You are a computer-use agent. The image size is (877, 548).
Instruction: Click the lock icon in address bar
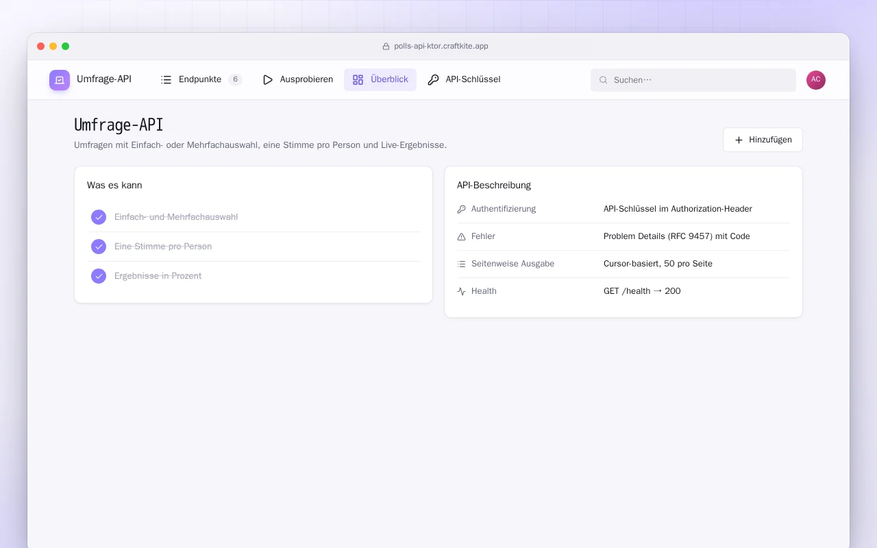[386, 47]
